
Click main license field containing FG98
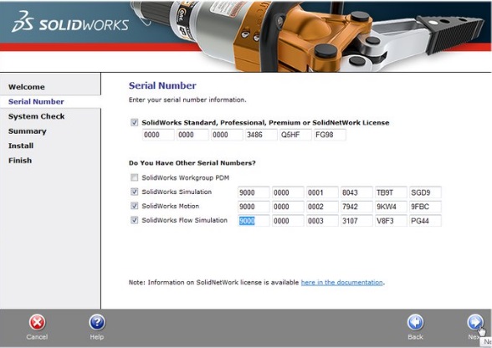pos(330,135)
